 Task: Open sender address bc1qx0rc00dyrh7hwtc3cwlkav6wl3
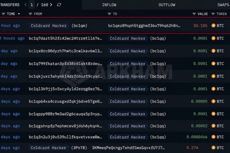[x=66, y=51]
